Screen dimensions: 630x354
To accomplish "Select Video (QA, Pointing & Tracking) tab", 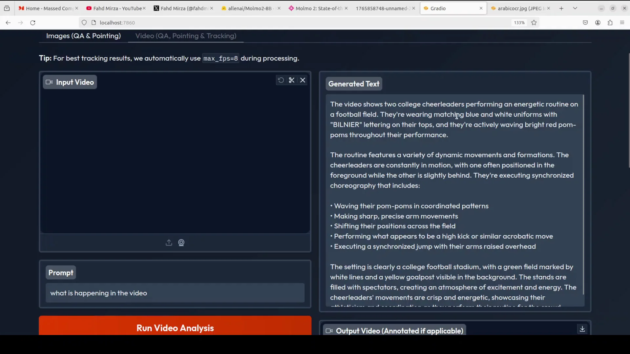I will [x=186, y=36].
